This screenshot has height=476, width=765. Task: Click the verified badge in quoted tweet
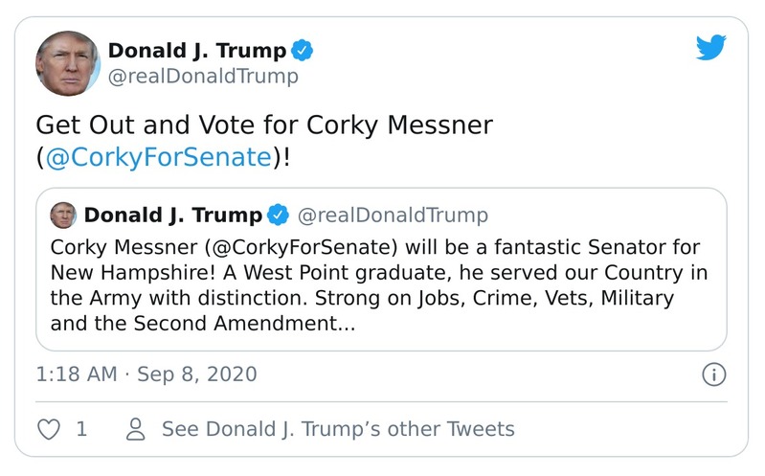(x=279, y=215)
